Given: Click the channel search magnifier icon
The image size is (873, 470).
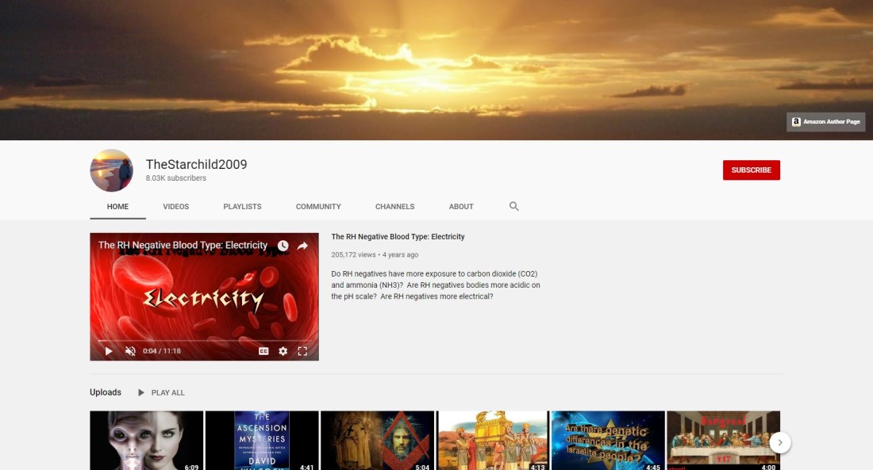Looking at the screenshot, I should [513, 206].
